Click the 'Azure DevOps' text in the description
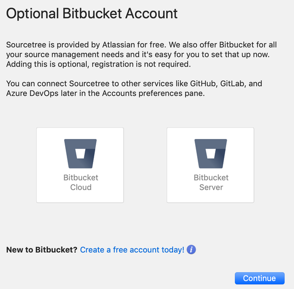Image resolution: width=294 pixels, height=289 pixels. [x=32, y=93]
